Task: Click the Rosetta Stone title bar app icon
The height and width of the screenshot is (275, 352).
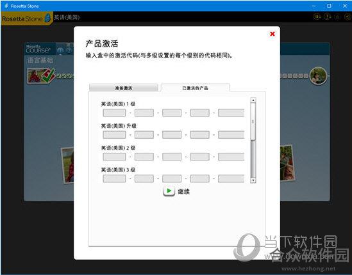Action: pos(6,6)
